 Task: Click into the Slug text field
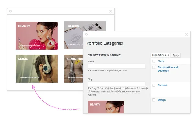point(116,84)
